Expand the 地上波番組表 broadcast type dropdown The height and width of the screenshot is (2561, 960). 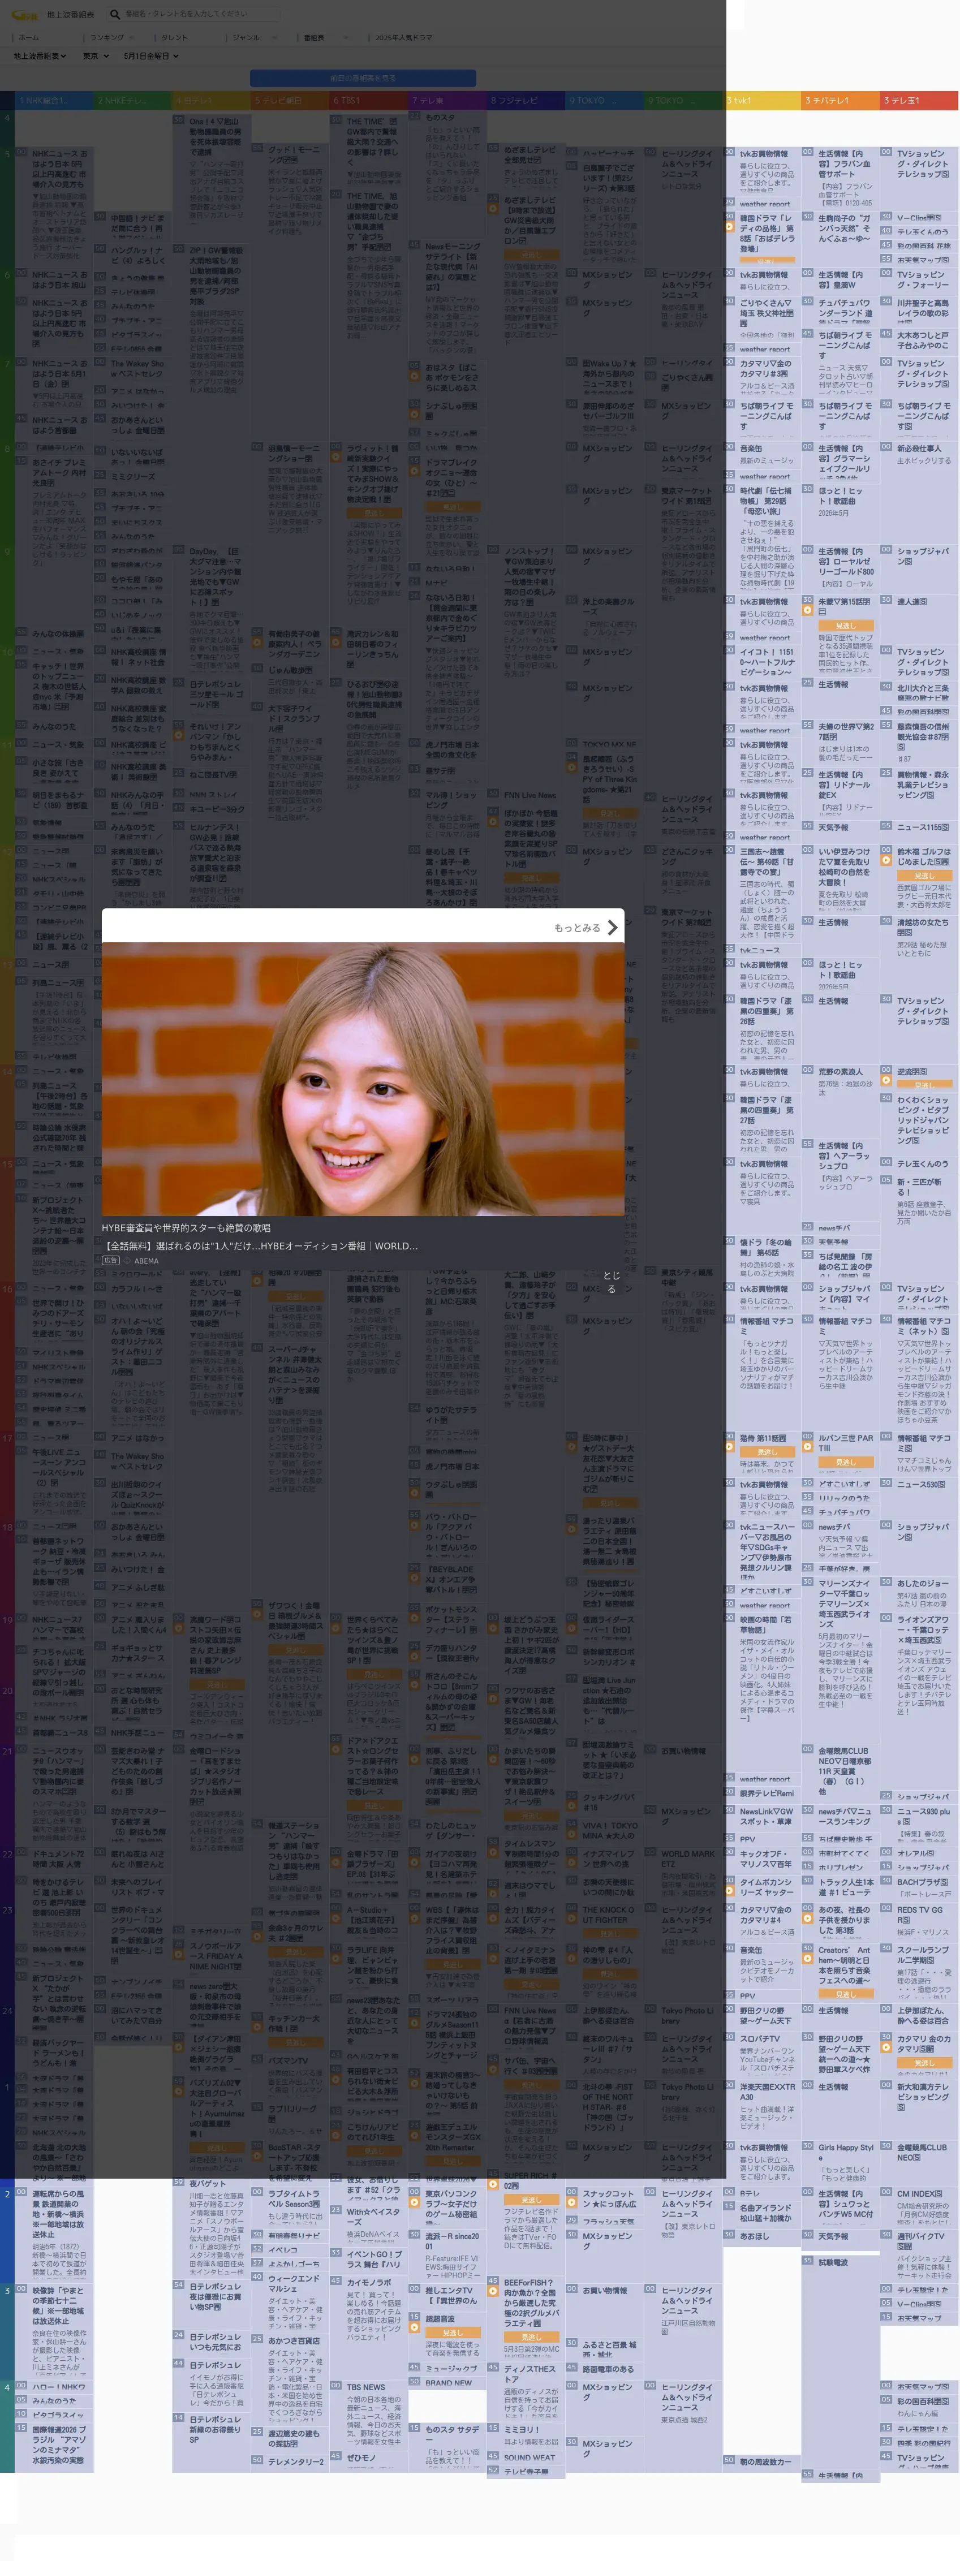tap(40, 57)
